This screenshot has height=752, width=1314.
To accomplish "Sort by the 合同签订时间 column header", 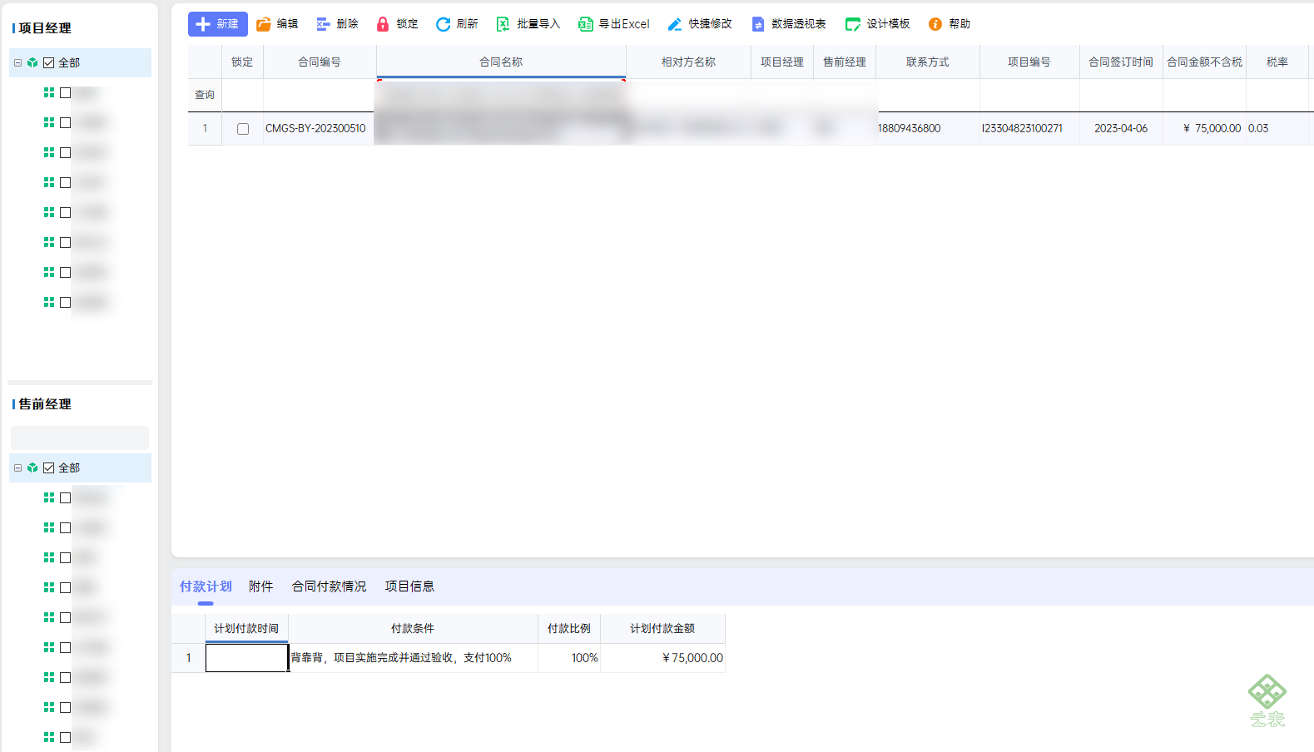I will point(1121,62).
